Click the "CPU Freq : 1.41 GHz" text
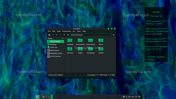This screenshot has width=176, height=99. 154,24
